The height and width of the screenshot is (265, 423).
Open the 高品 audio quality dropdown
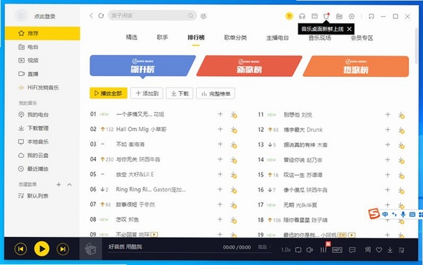point(264,247)
